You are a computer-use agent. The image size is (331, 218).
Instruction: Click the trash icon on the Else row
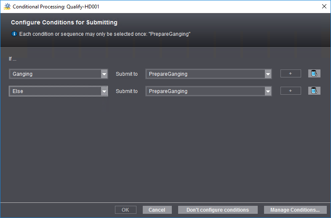click(x=314, y=91)
